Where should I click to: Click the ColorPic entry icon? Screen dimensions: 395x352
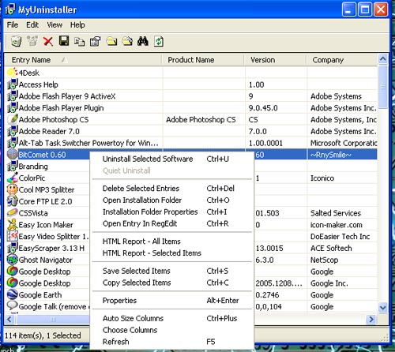pos(12,178)
